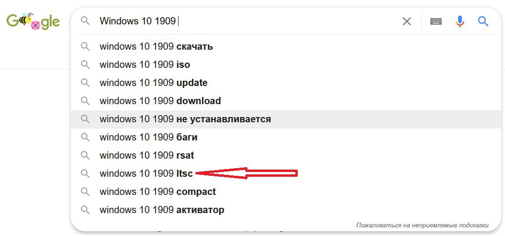Select suggestion 'windows 10 1909 ltsc'
This screenshot has height=236, width=505.
click(x=286, y=173)
